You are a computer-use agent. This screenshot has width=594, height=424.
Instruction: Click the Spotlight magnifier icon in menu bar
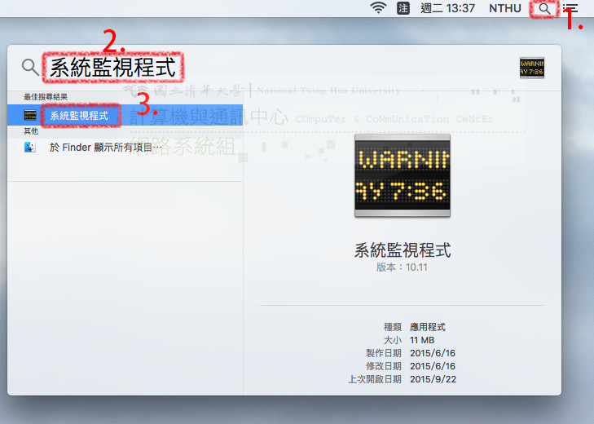pos(544,8)
